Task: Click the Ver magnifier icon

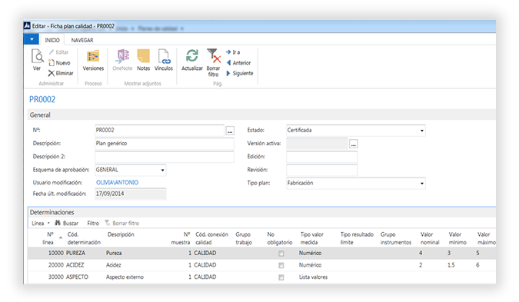Action: (37, 56)
